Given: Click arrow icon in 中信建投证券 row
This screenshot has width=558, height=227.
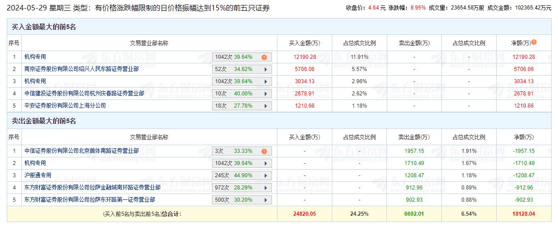Looking at the screenshot, I should point(265,94).
